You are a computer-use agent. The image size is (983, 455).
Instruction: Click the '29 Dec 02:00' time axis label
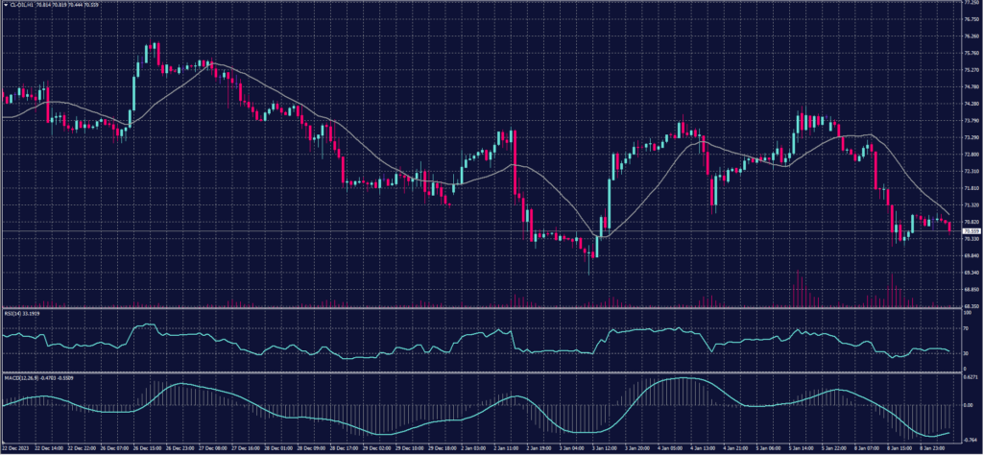click(x=376, y=447)
